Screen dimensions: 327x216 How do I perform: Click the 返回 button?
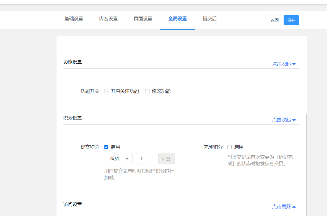[x=274, y=20]
